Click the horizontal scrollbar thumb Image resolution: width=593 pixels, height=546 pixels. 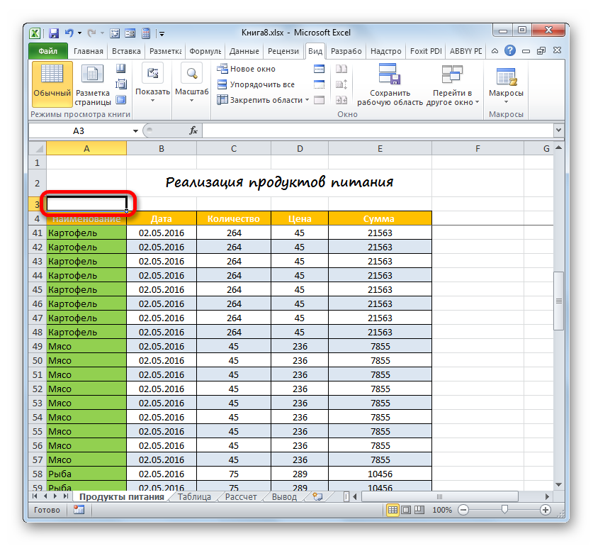click(439, 496)
